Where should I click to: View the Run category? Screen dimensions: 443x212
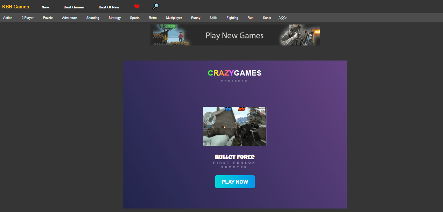click(x=251, y=18)
